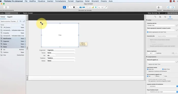
Task: Select the Button tool
Action: pyautogui.click(x=81, y=7)
